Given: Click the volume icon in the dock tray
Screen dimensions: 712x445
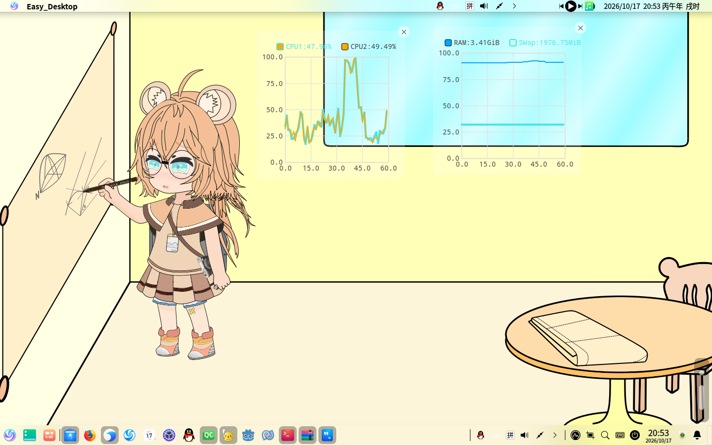Looking at the screenshot, I should coord(525,435).
